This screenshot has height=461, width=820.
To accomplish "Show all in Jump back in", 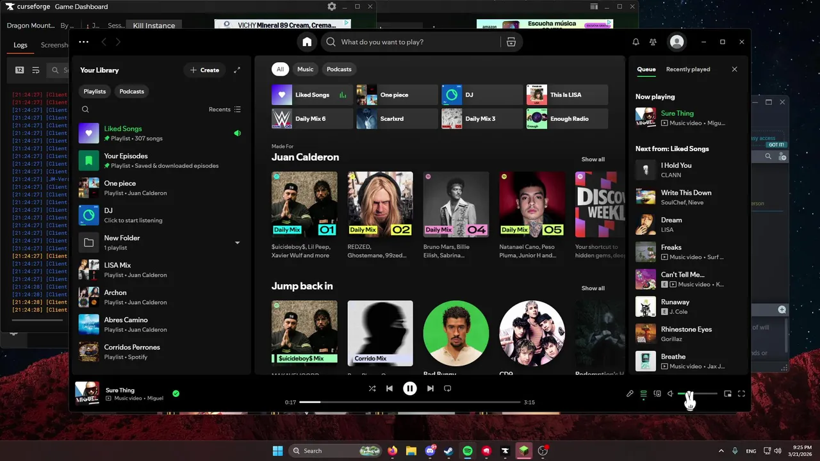I will click(593, 288).
